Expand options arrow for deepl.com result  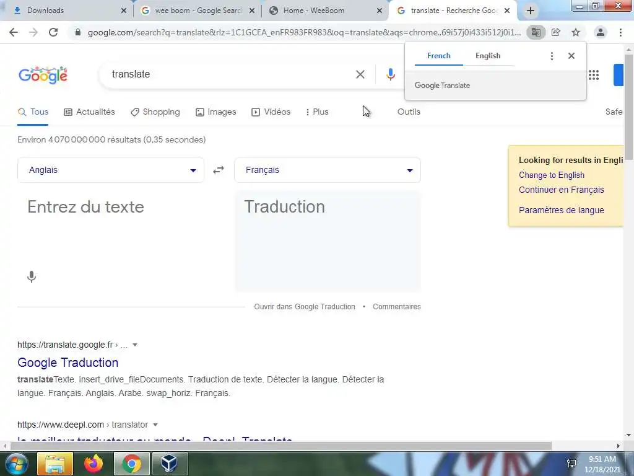[x=155, y=425]
